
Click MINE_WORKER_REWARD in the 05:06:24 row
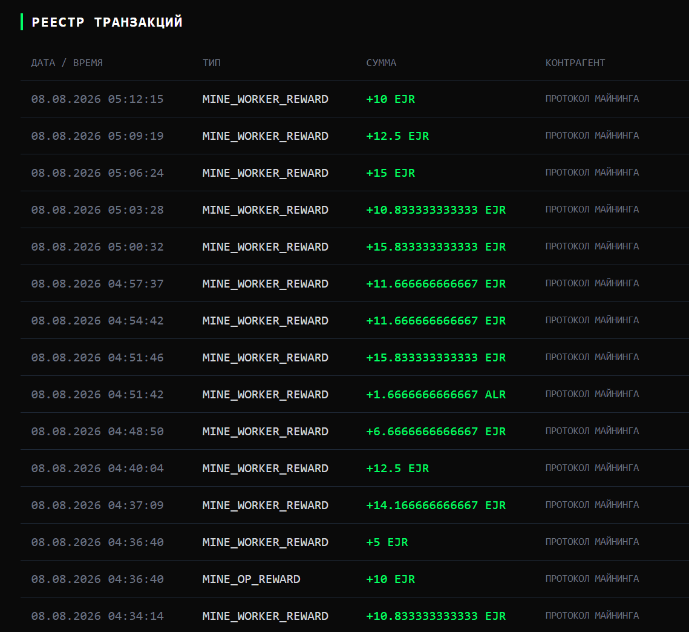click(266, 173)
